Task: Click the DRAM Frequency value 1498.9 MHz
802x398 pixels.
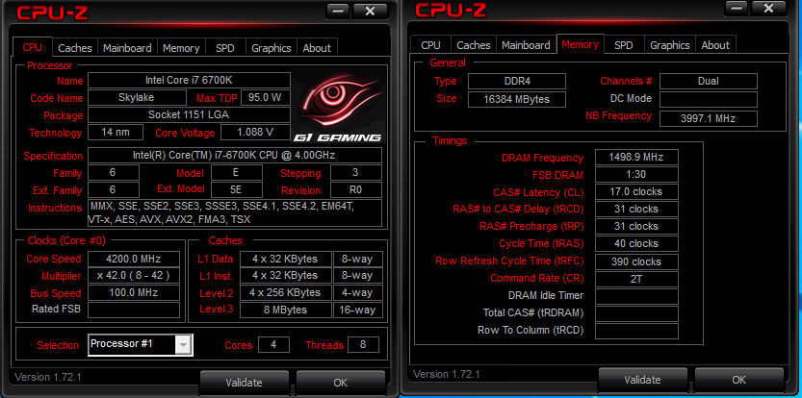Action: (x=636, y=157)
